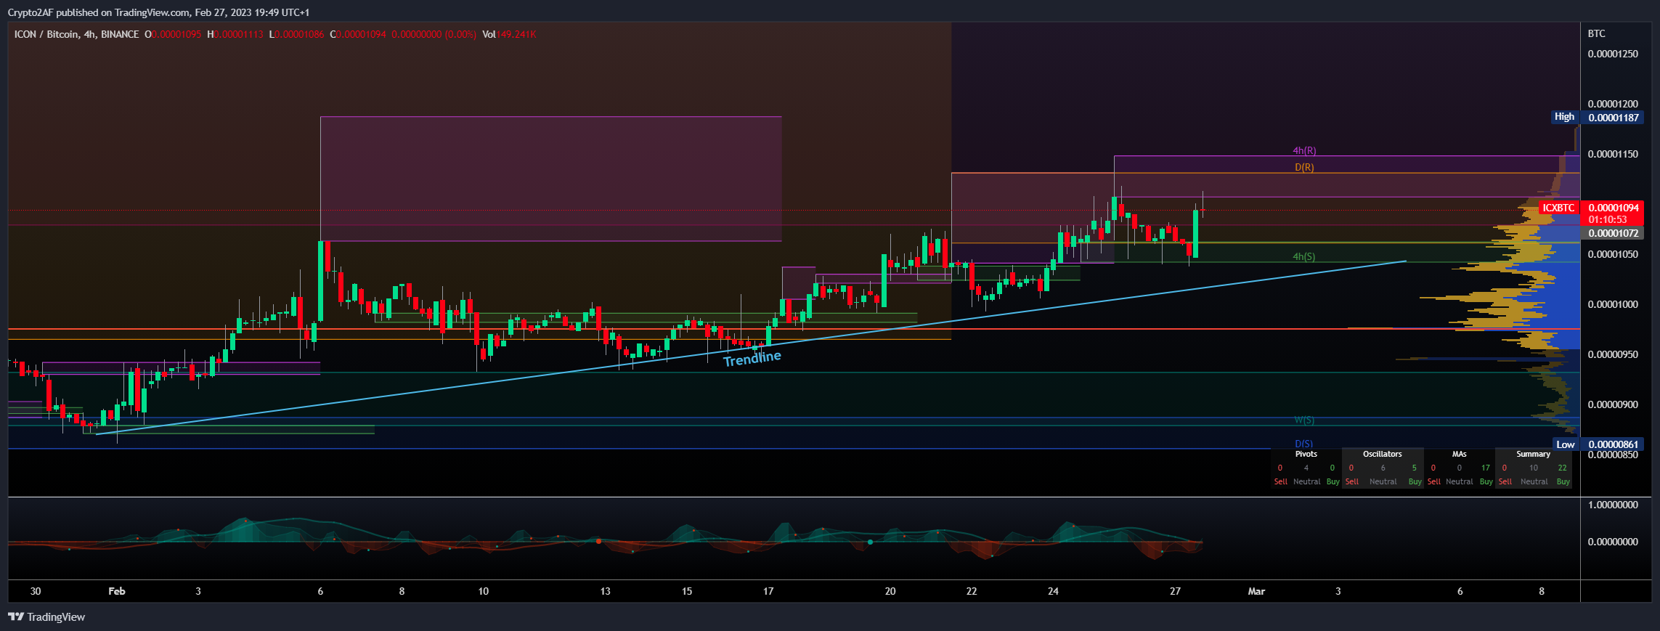Select the 4h(S) support label

click(1303, 256)
